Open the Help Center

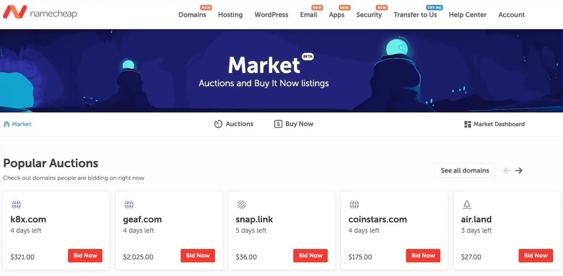[467, 15]
